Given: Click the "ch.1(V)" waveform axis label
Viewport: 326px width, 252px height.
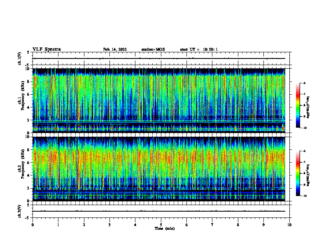Looking at the screenshot, I should (x=19, y=58).
